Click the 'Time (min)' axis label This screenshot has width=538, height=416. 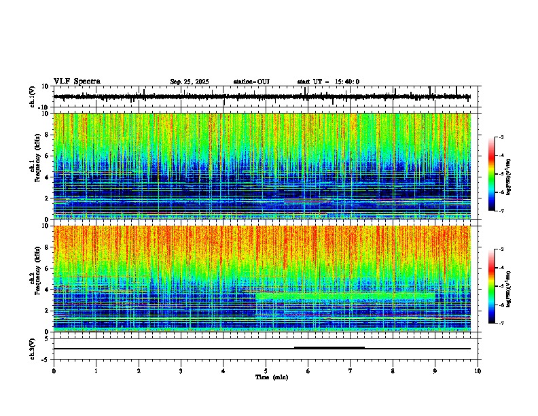[x=272, y=377]
